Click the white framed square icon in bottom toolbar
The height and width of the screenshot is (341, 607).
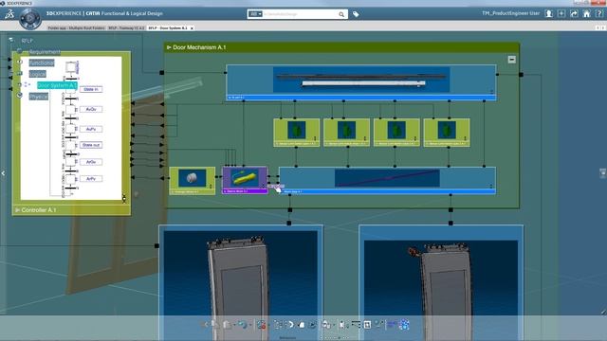point(367,325)
